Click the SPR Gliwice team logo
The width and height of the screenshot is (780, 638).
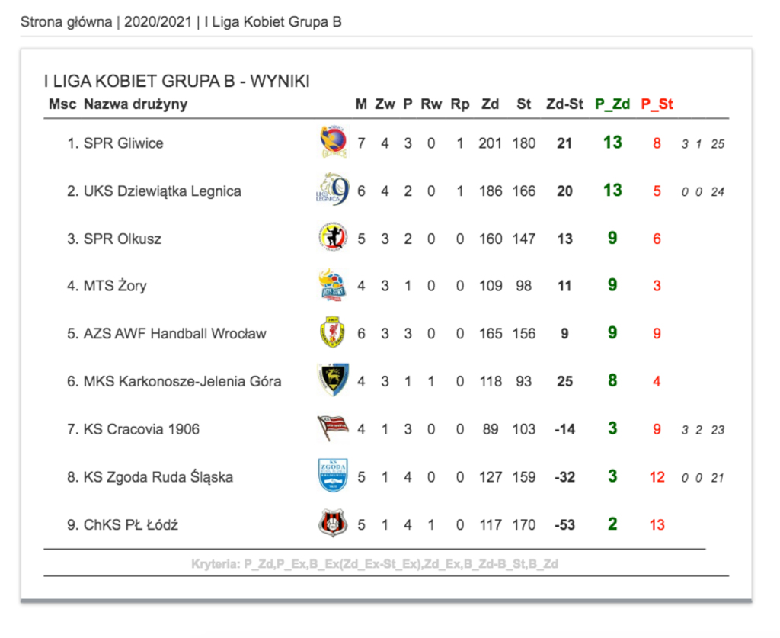pos(334,142)
